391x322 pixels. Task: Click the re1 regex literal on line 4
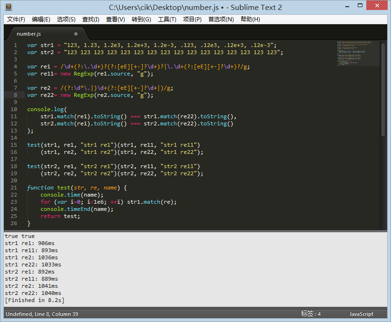click(153, 67)
